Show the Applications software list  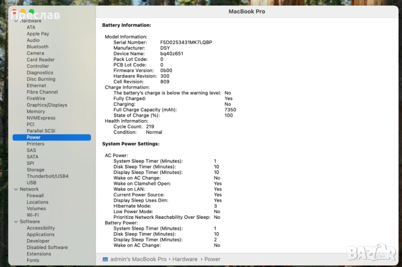point(41,235)
